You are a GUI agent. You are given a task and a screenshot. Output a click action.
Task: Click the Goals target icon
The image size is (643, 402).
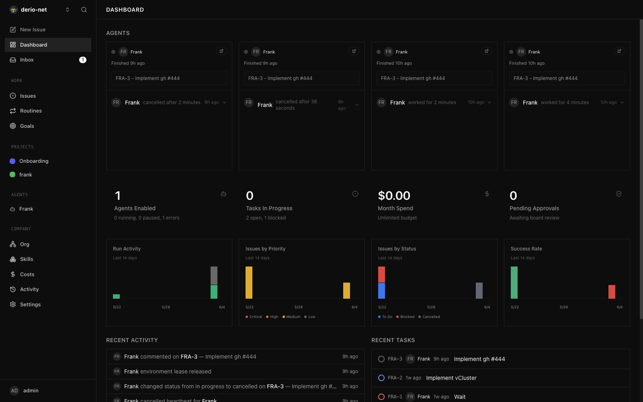(13, 126)
